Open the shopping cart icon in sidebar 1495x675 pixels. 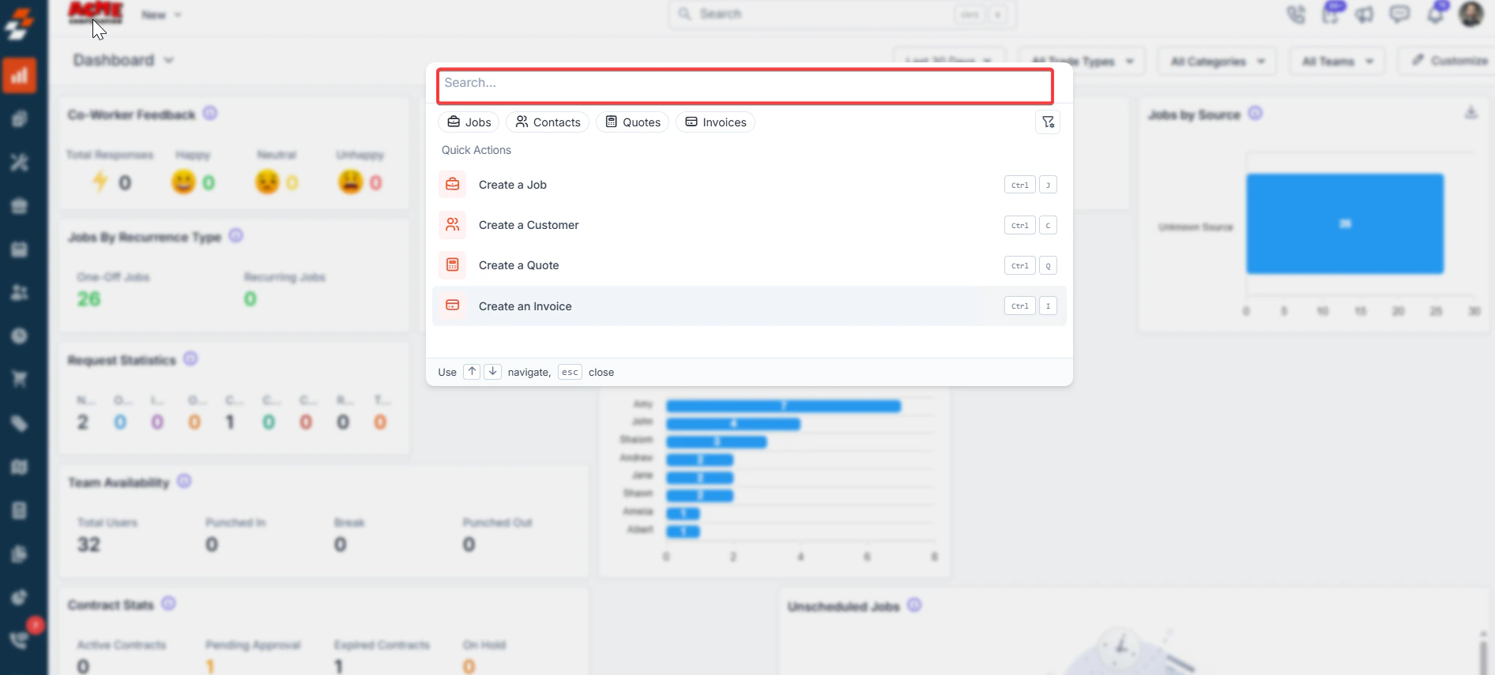pos(20,380)
